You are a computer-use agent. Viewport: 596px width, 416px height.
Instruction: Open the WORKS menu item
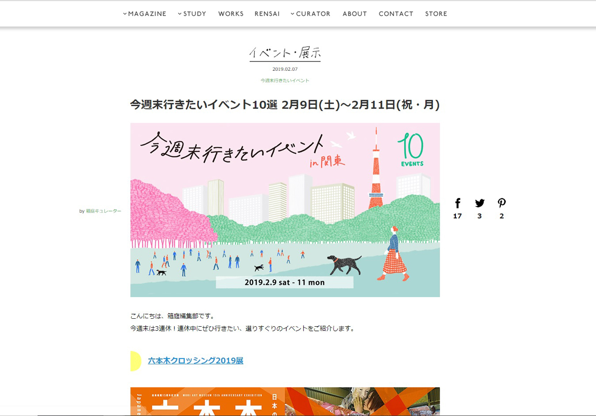click(x=231, y=14)
